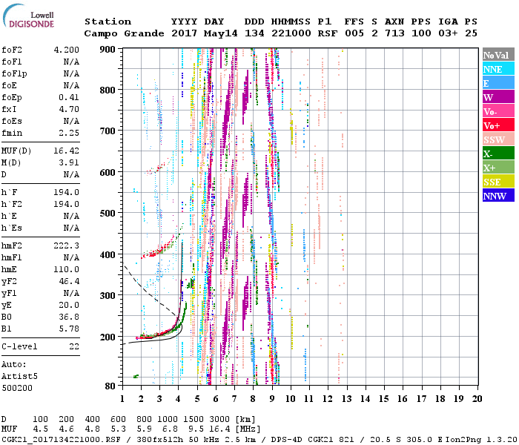Click the M(D) value 3.91
Image resolution: width=519 pixels, height=445 pixels.
69,162
